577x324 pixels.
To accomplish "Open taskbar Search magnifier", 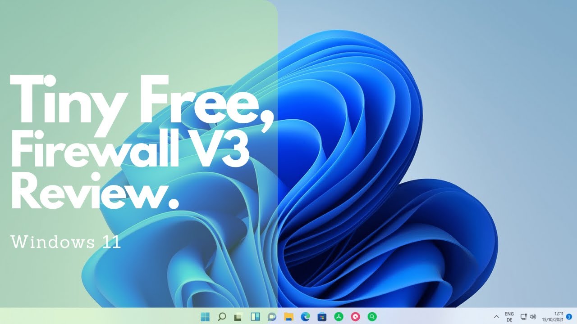I will tap(222, 316).
